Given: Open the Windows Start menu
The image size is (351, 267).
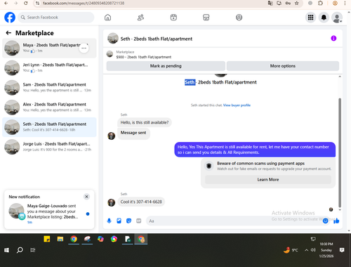Looking at the screenshot, I should [6, 250].
